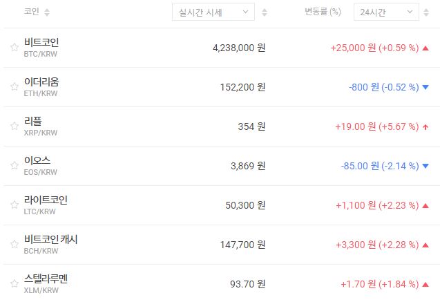
Task: Sort by coin name arrows
Action: point(47,12)
